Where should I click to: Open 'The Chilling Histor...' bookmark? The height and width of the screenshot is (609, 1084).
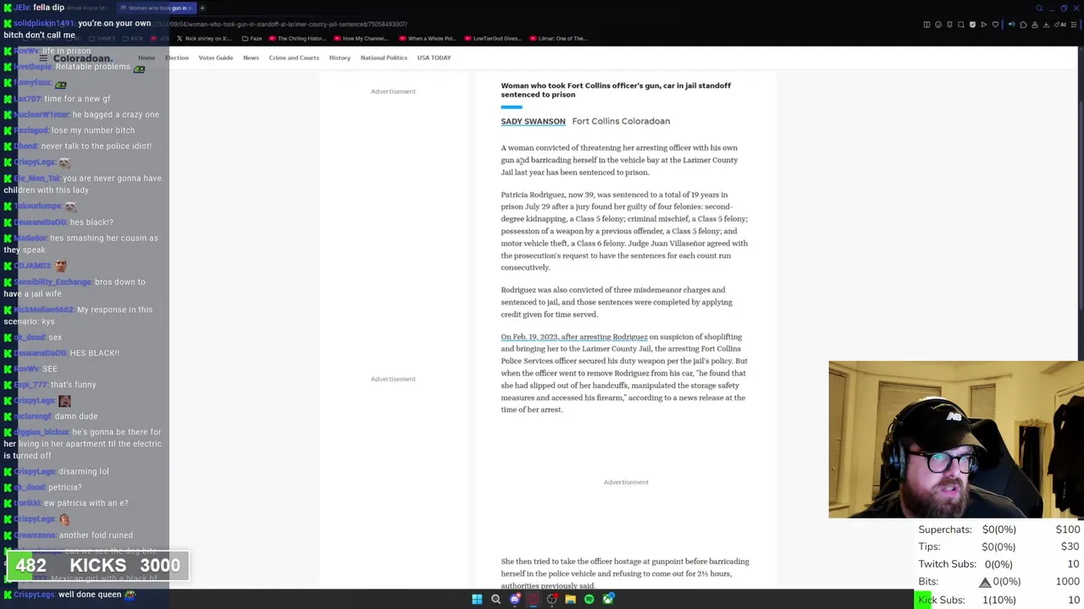tap(297, 38)
